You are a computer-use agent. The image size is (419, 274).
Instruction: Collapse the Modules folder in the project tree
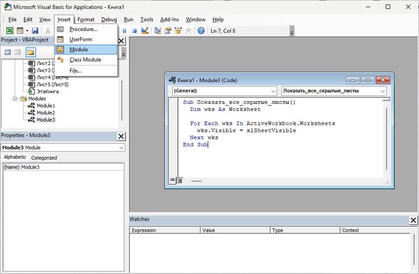pos(16,98)
